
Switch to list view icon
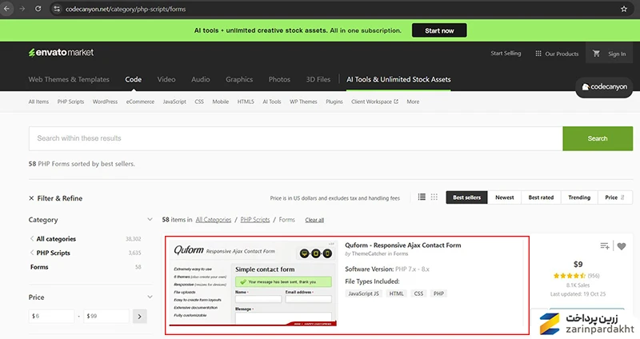(x=422, y=197)
